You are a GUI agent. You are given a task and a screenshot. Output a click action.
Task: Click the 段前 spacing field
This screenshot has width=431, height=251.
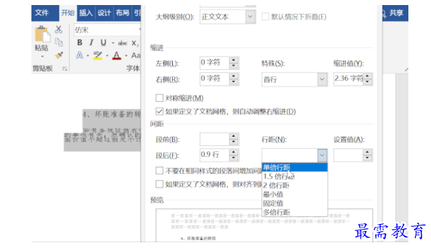click(x=214, y=139)
